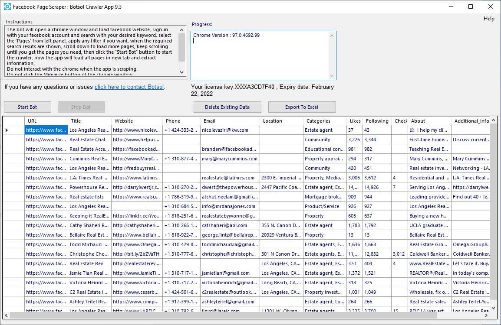
Task: Click the table's vertical scroll-down arrow
Action: coord(493,308)
